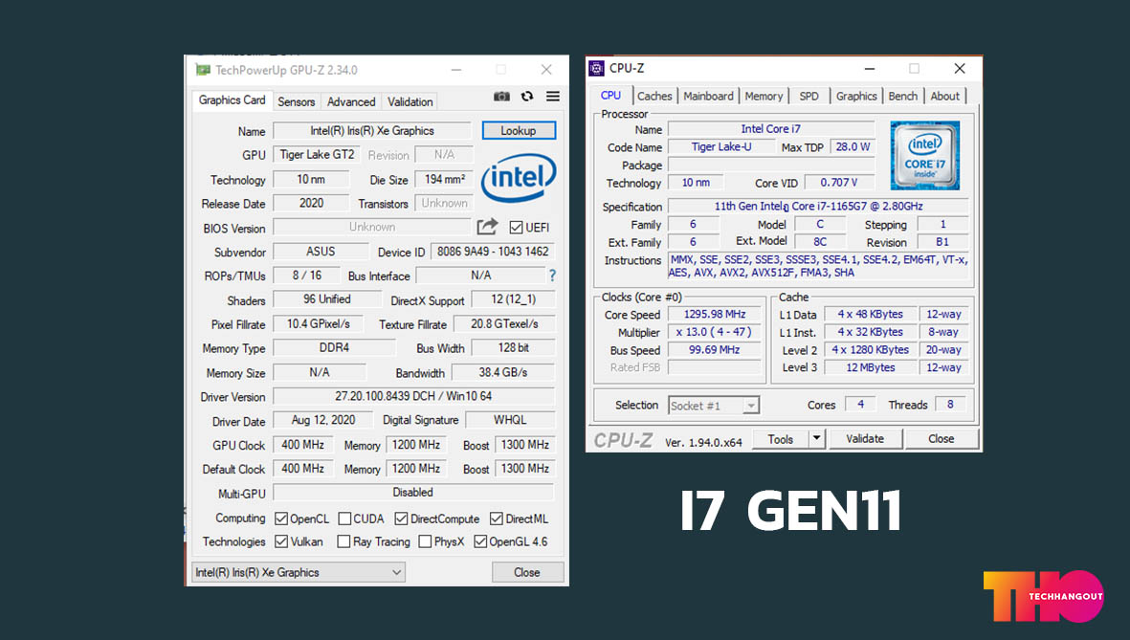
Task: Toggle the UEFI checkbox
Action: [516, 228]
